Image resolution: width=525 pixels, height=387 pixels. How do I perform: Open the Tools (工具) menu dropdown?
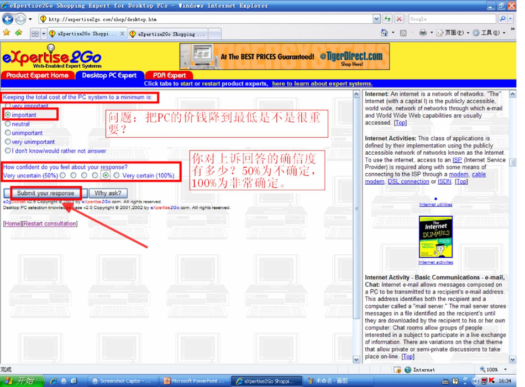tap(489, 33)
